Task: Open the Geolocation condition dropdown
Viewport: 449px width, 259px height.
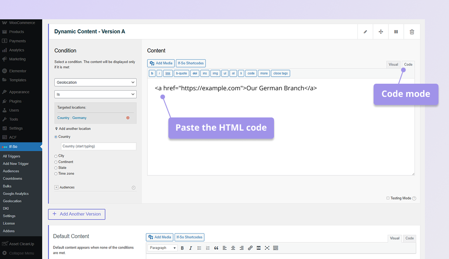Action: [95, 82]
